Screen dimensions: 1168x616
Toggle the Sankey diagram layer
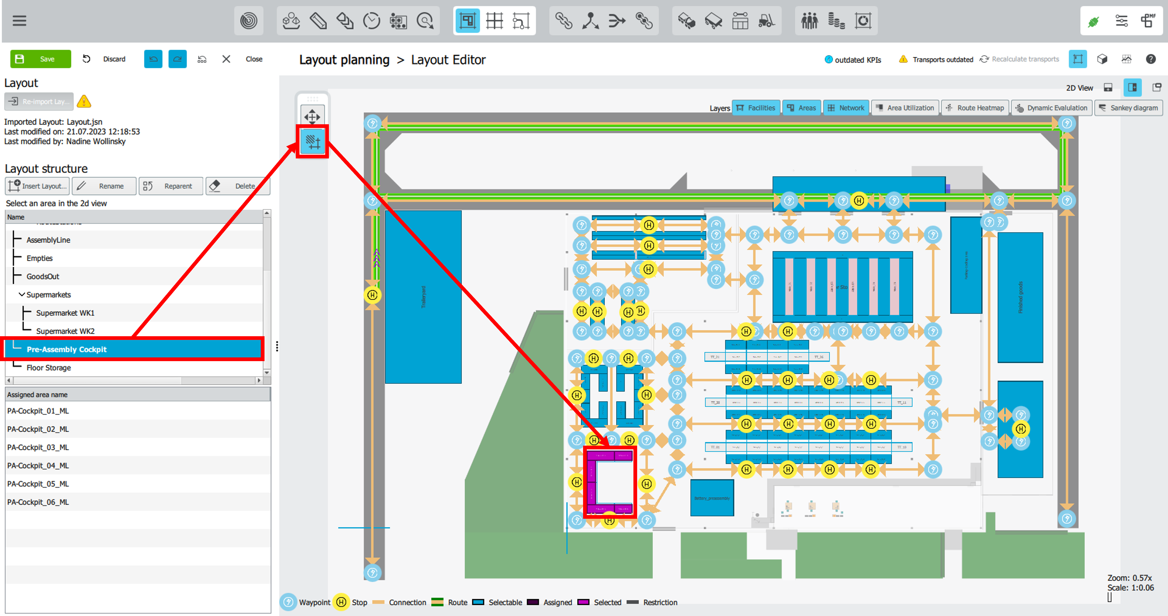[1129, 108]
